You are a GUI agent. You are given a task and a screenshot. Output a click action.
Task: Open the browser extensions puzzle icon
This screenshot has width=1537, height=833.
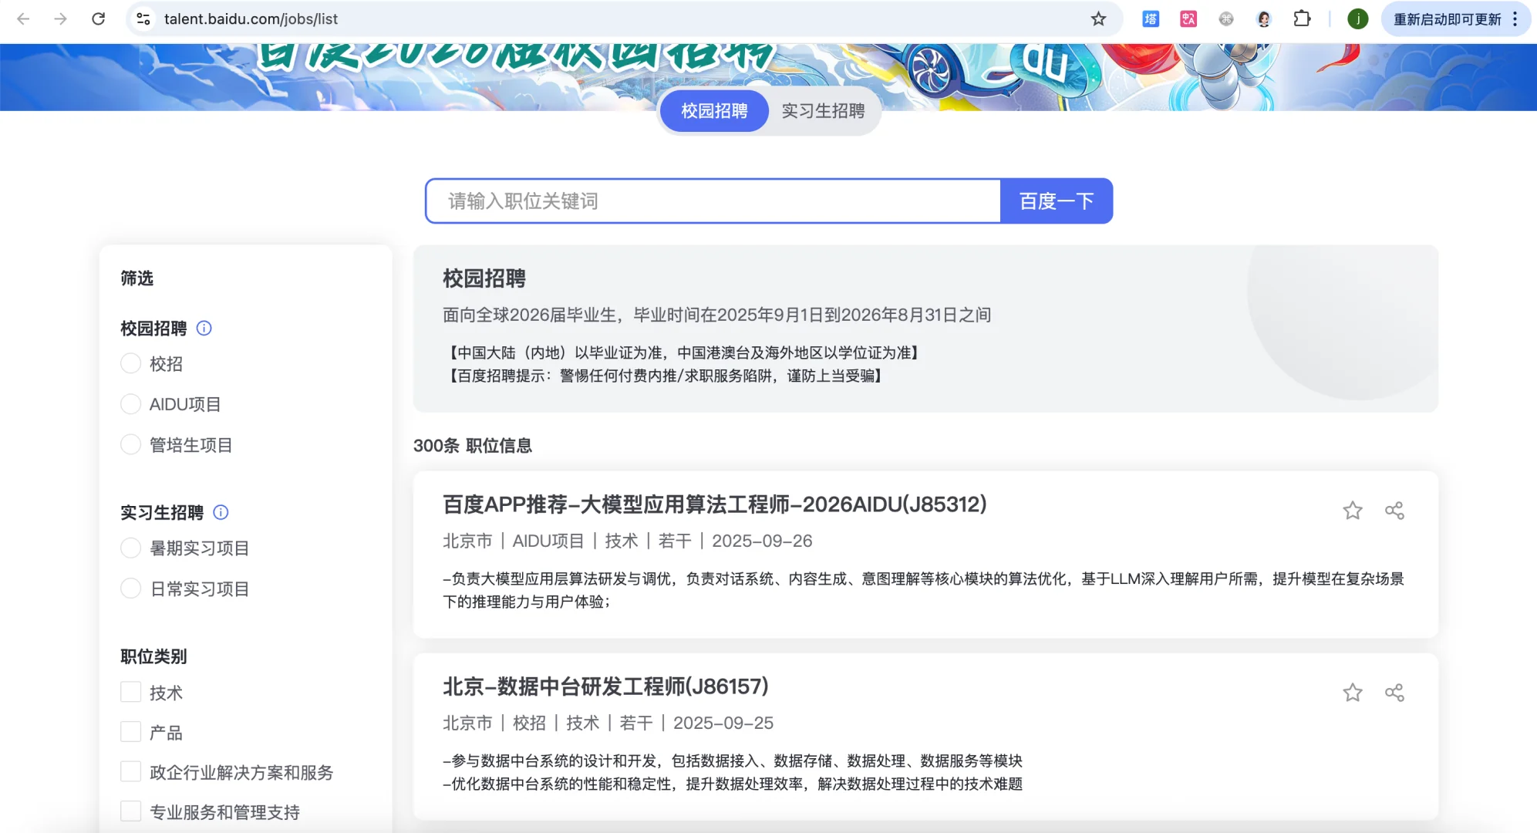coord(1302,19)
